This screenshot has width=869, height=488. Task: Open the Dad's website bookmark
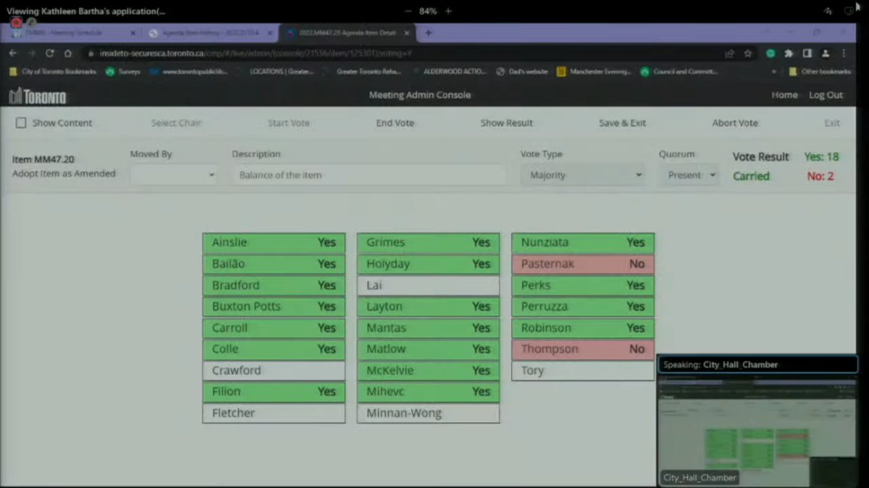tap(522, 72)
